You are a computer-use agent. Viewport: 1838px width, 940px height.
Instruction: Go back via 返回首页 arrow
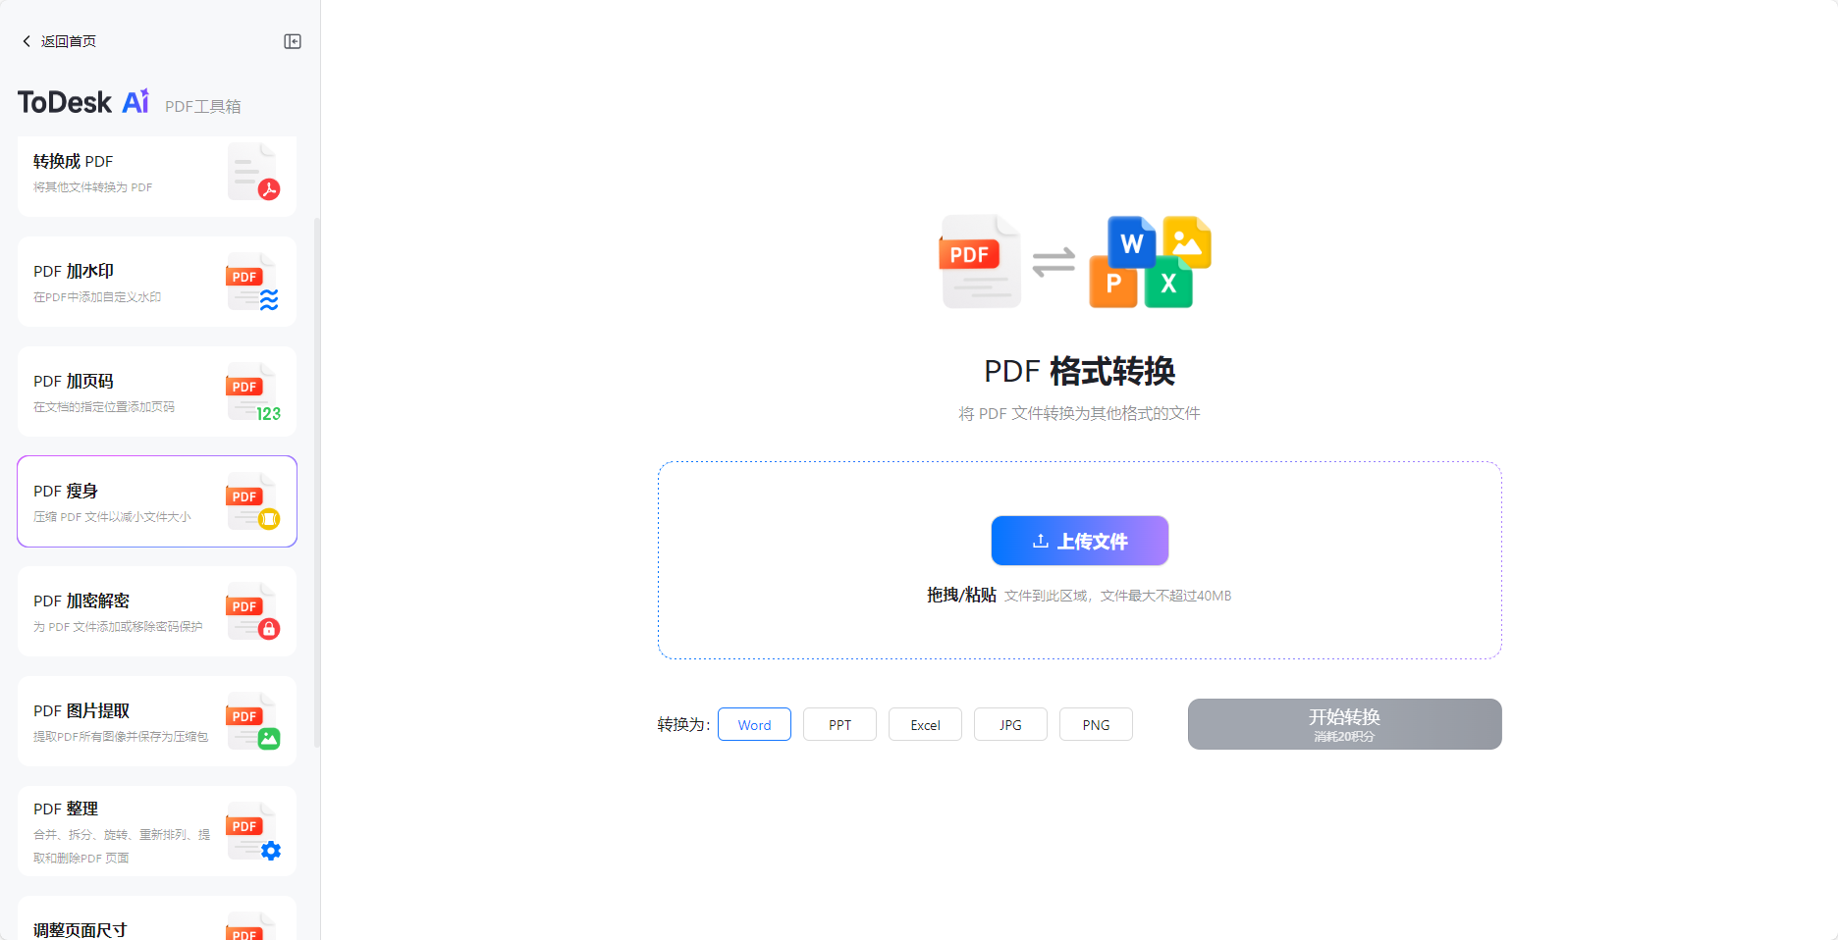27,41
